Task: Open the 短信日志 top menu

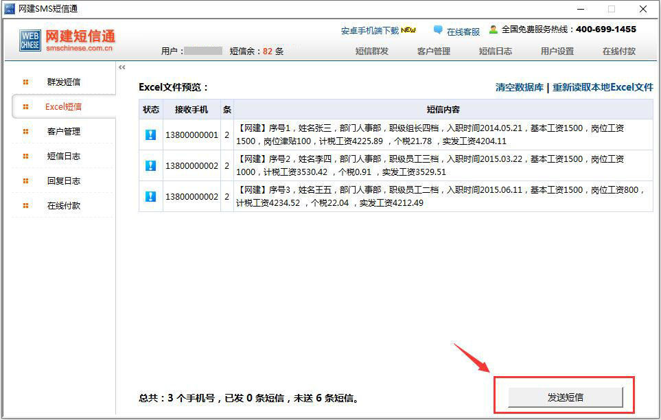Action: (496, 51)
